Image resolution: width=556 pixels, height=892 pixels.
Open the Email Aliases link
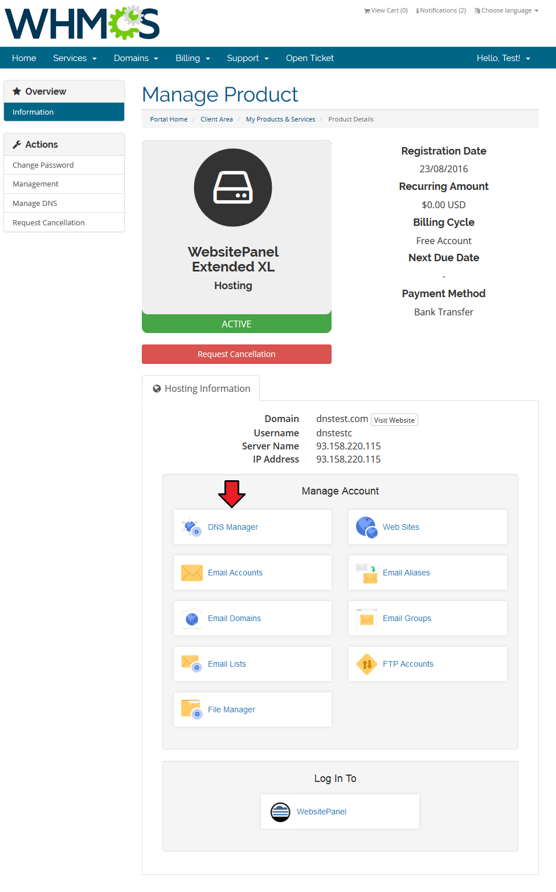point(406,573)
